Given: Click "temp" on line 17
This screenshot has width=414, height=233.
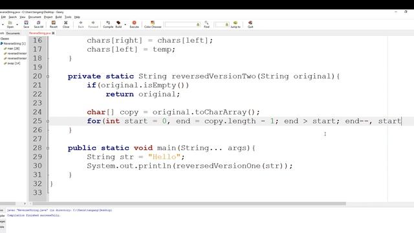Looking at the screenshot, I should click(x=162, y=49).
